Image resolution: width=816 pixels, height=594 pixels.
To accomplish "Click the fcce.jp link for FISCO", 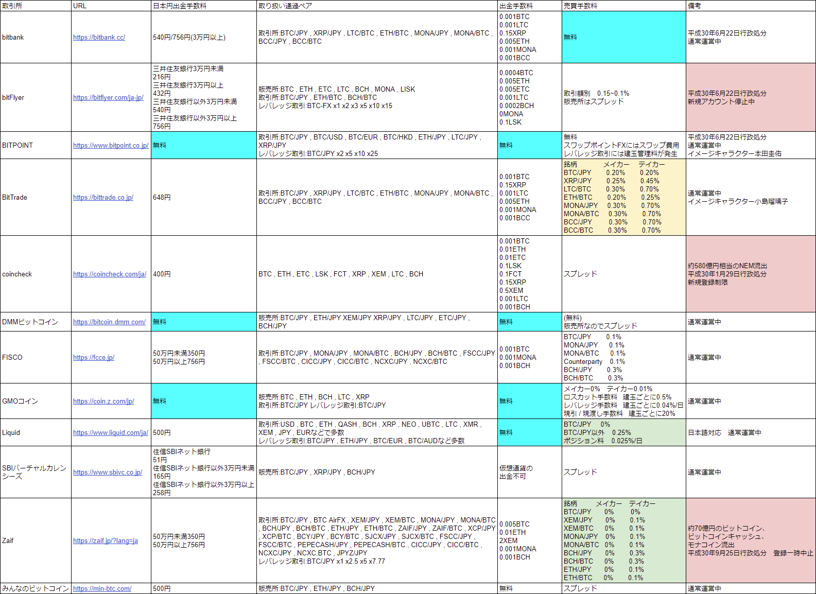I will [94, 358].
